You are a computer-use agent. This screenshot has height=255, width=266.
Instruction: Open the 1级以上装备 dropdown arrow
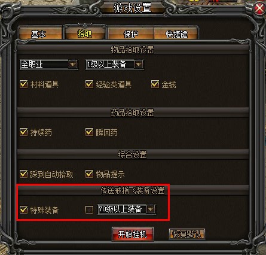pyautogui.click(x=139, y=64)
